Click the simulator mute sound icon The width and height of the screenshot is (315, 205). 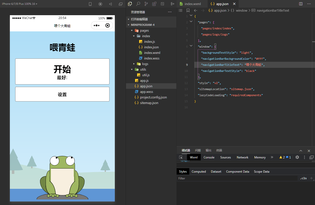click(x=110, y=4)
